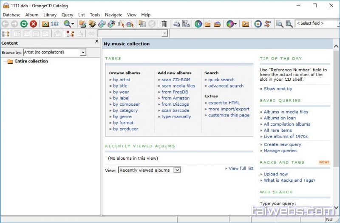Click the green Refresh toolbar icon
Screen dimensions: 340x223
(24, 24)
